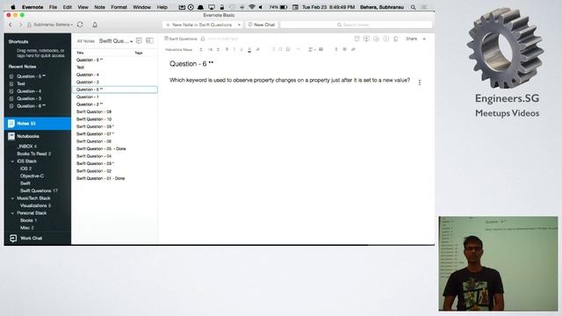
Task: Open Swift Que... notebook selector dropdown
Action: pos(116,41)
